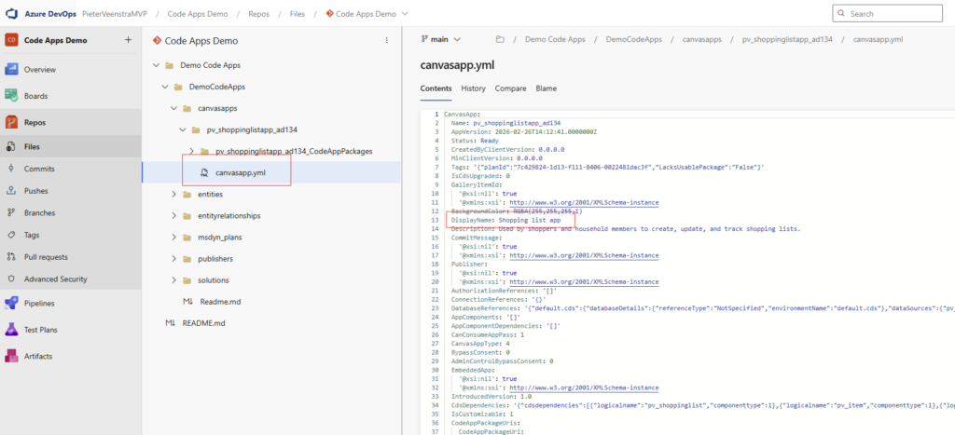Select the Tags icon in the sidebar

tap(11, 235)
